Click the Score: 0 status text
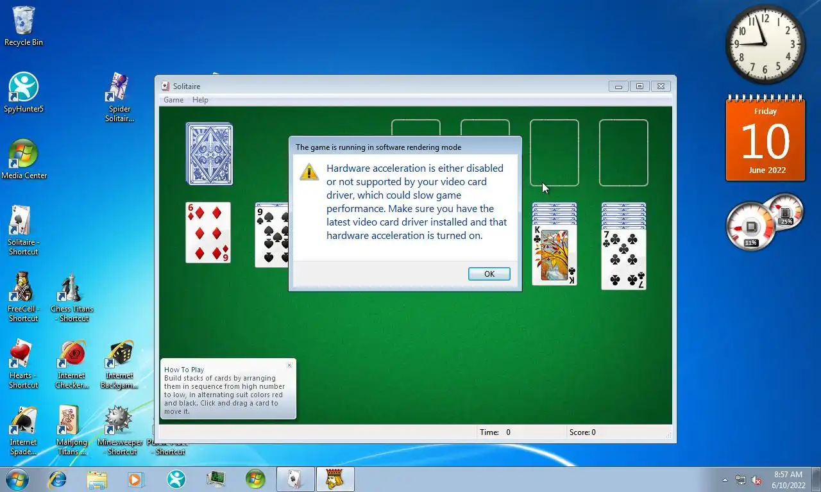821x492 pixels. [x=582, y=432]
